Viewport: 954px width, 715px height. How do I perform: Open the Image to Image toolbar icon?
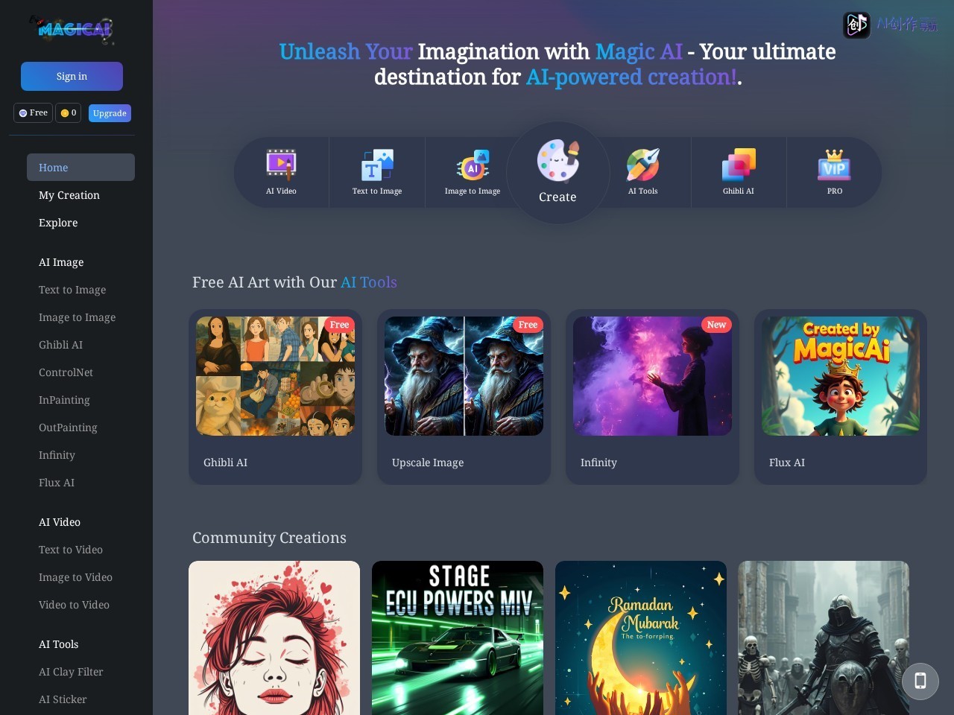[x=473, y=165]
